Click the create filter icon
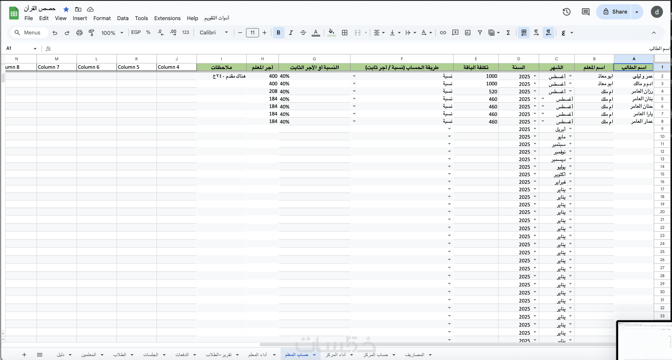The image size is (672, 360). click(479, 33)
